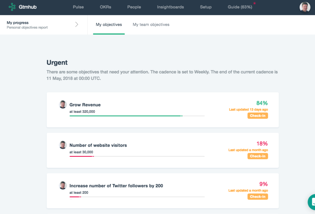Click the Gtmhub brand name
The height and width of the screenshot is (214, 315).
27,7
